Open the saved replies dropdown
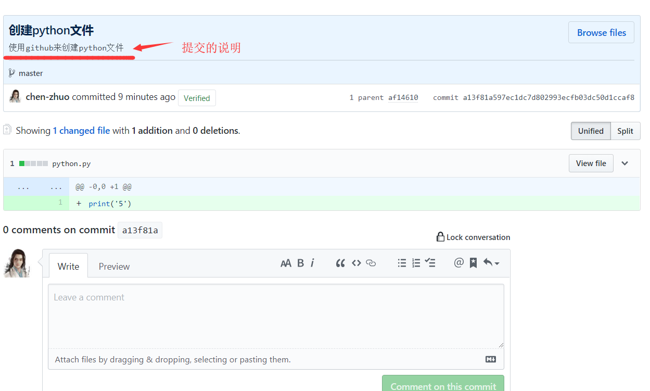The height and width of the screenshot is (391, 650). point(491,263)
